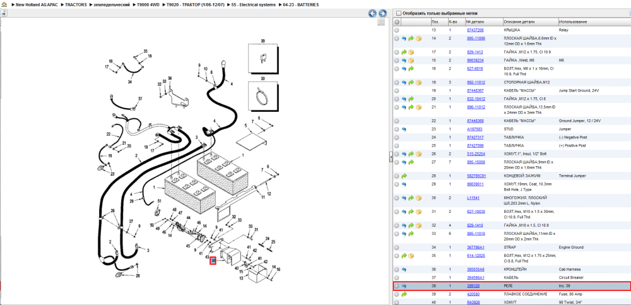The height and width of the screenshot is (305, 631).
Task: Click the green arrow for part 420580
Action: click(404, 294)
